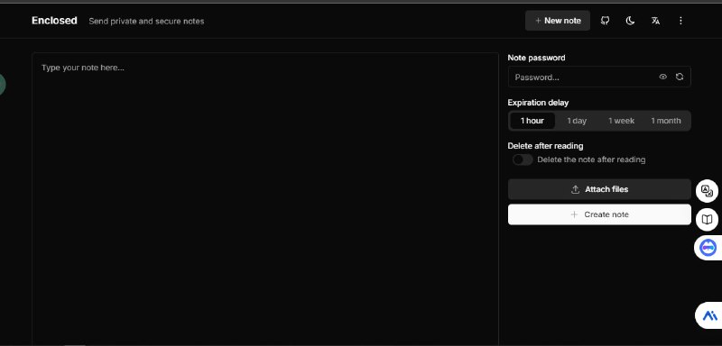Open the three-dot more options menu

[x=680, y=21]
